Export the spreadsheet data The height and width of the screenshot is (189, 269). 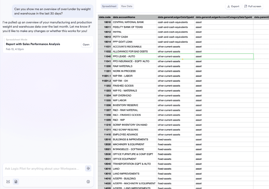233,6
